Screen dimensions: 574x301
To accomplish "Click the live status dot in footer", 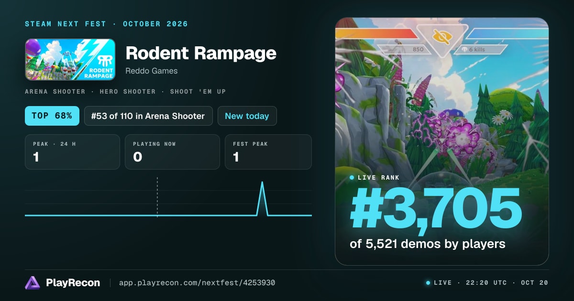I will (x=428, y=283).
